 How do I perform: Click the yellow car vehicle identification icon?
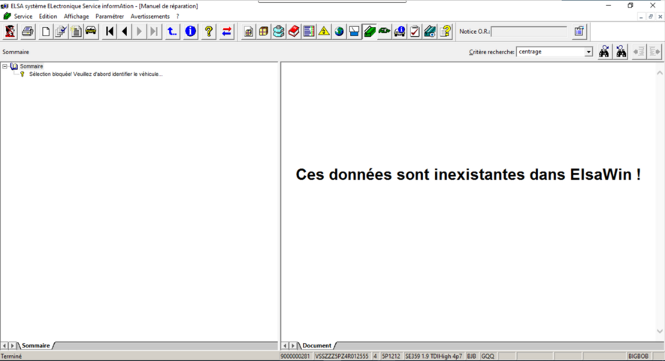pos(91,32)
